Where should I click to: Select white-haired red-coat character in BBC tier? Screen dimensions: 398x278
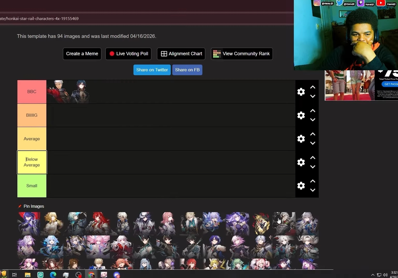pyautogui.click(x=58, y=92)
